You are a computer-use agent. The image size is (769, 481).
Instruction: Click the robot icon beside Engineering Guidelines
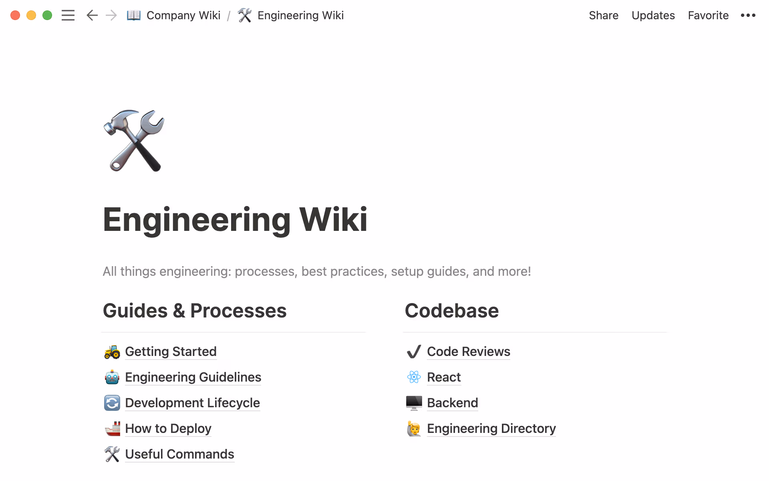[x=112, y=377]
